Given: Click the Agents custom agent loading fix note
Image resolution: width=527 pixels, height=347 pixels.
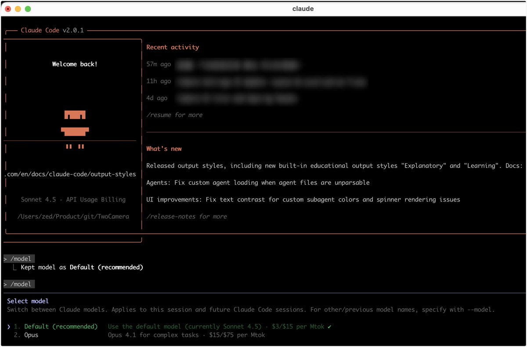Looking at the screenshot, I should pos(258,182).
